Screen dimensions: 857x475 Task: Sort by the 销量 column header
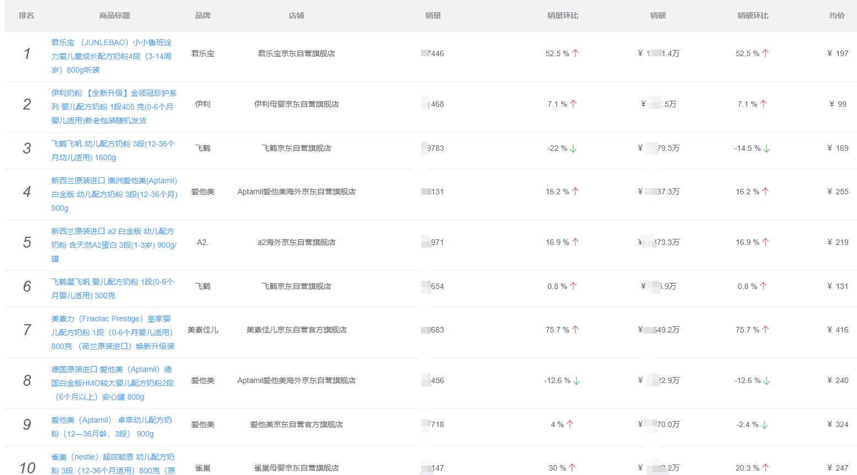[x=435, y=15]
